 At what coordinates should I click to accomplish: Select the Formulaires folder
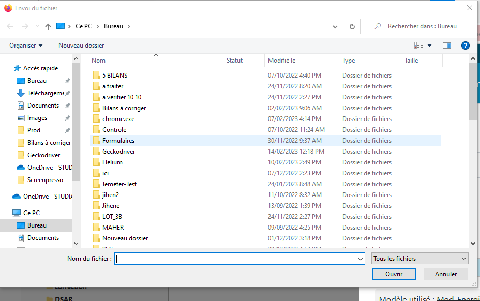[x=118, y=141]
